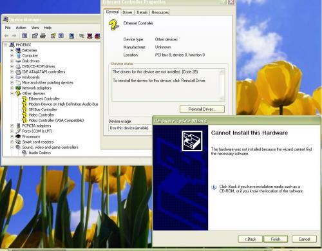
Task: Click the Device status scrollbar down arrow
Action: (x=222, y=98)
